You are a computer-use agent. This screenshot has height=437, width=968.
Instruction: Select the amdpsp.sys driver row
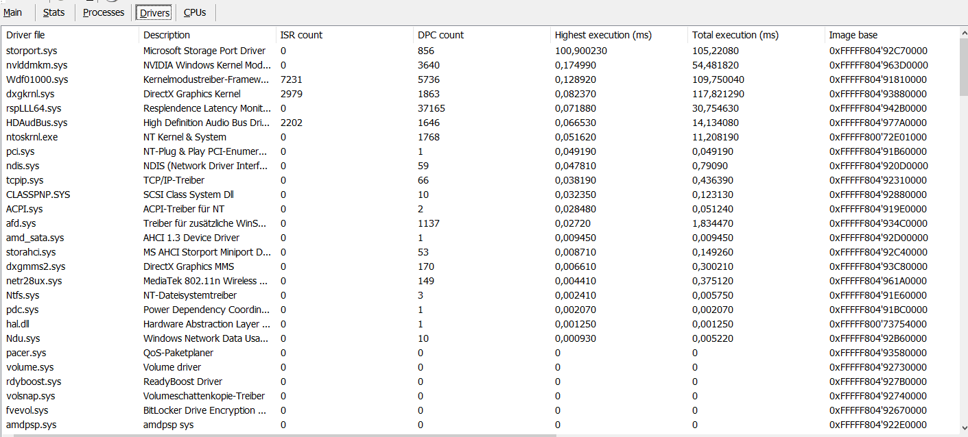coord(480,425)
